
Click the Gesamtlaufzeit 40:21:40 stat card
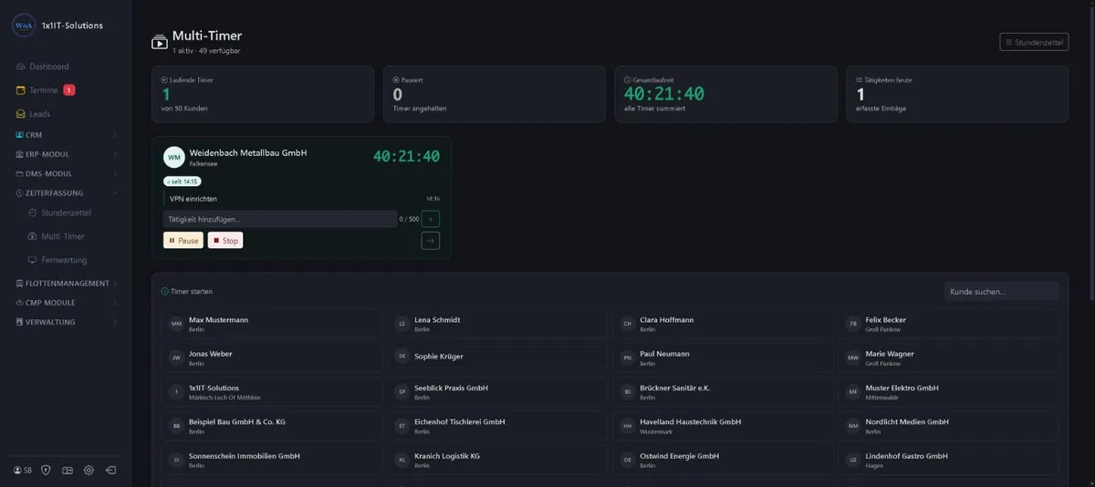[726, 94]
